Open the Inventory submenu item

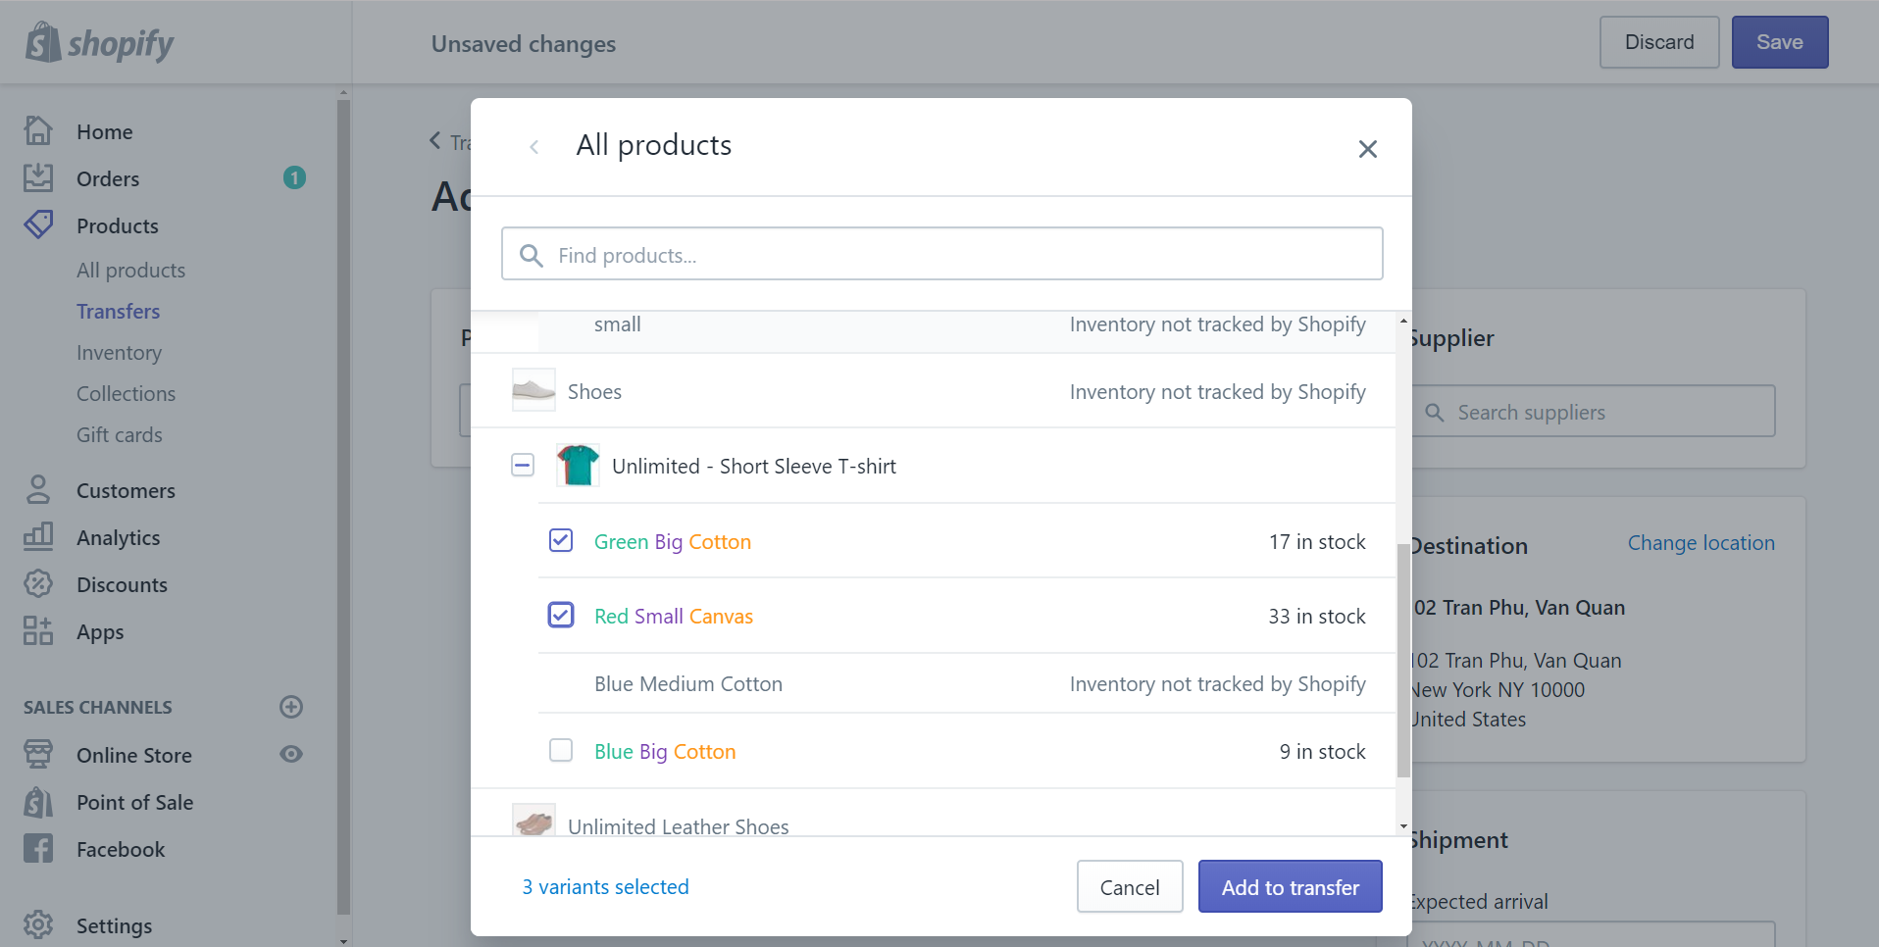(119, 352)
